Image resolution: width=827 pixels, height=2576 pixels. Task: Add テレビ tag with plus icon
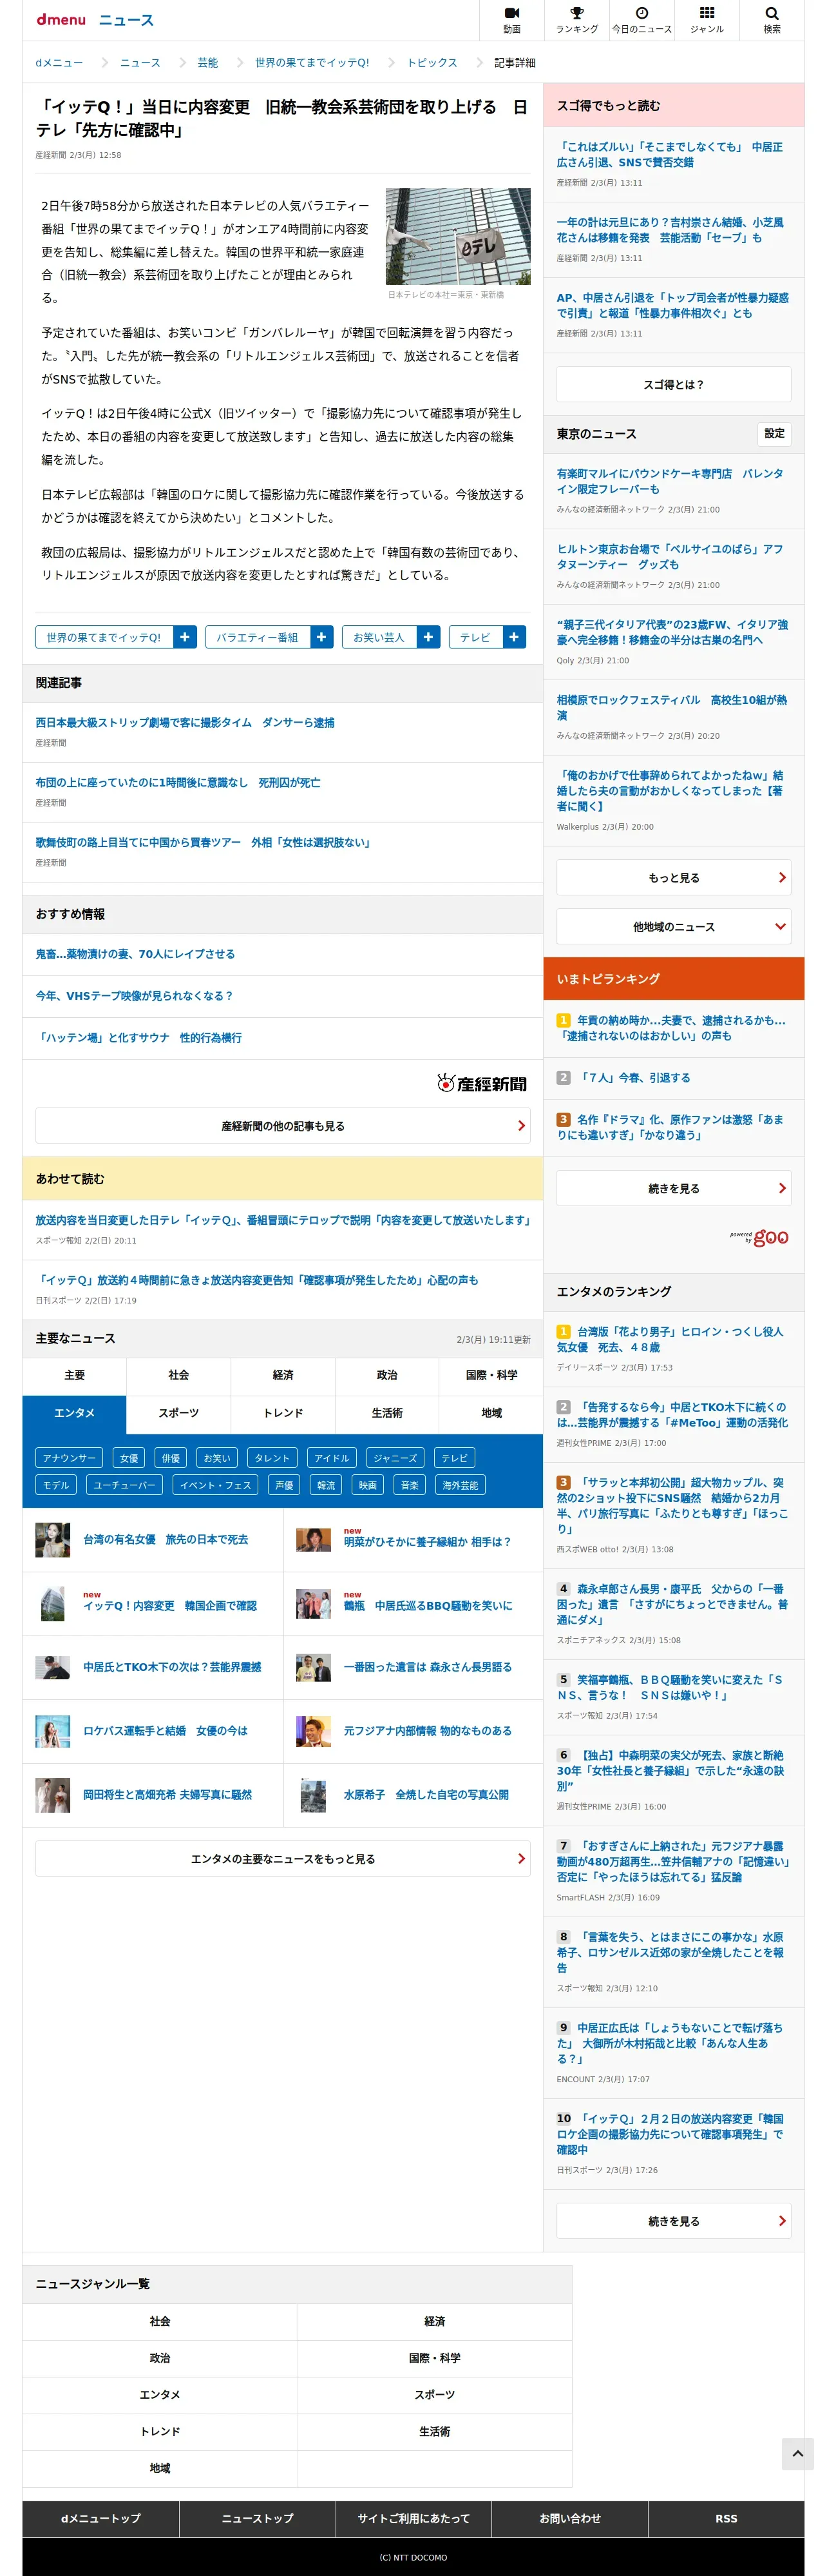coord(515,637)
